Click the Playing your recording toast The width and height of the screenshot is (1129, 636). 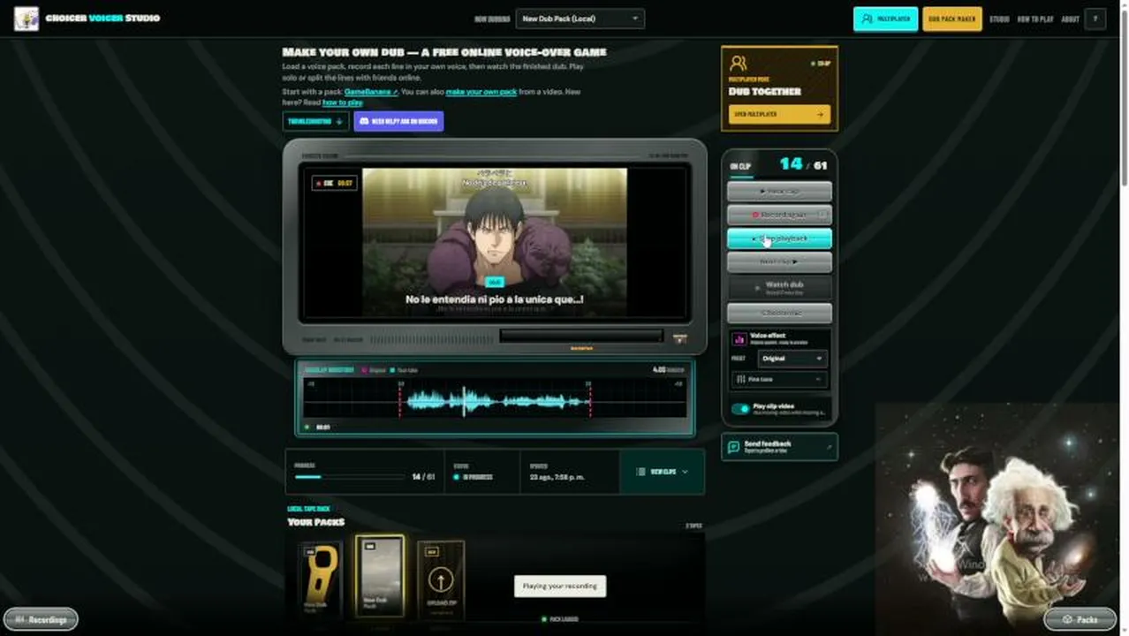pyautogui.click(x=560, y=586)
